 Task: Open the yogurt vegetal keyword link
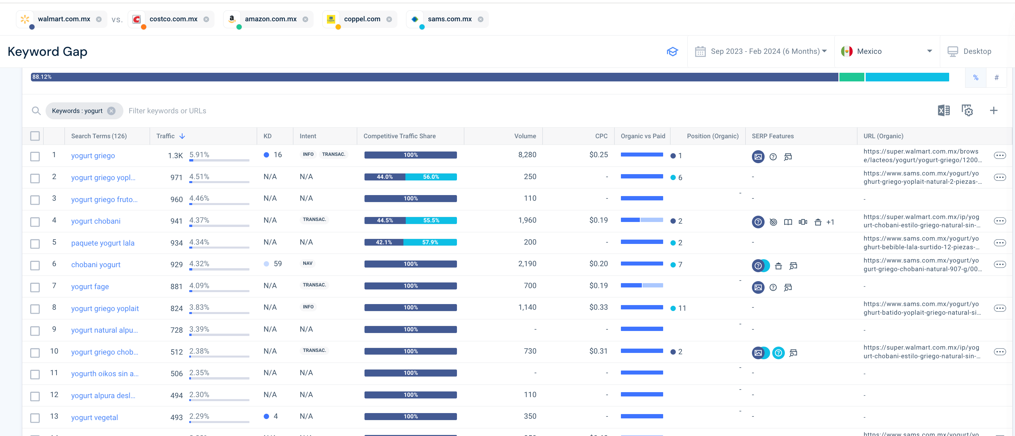(x=94, y=417)
